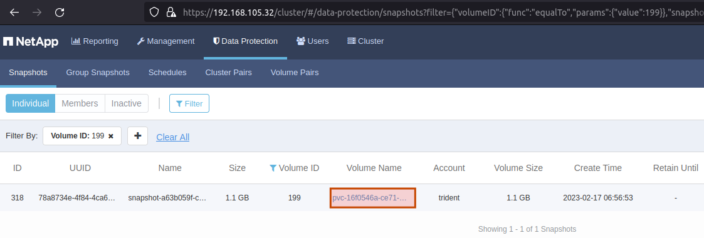Select the Data Protection menu
The height and width of the screenshot is (238, 704).
(x=245, y=41)
